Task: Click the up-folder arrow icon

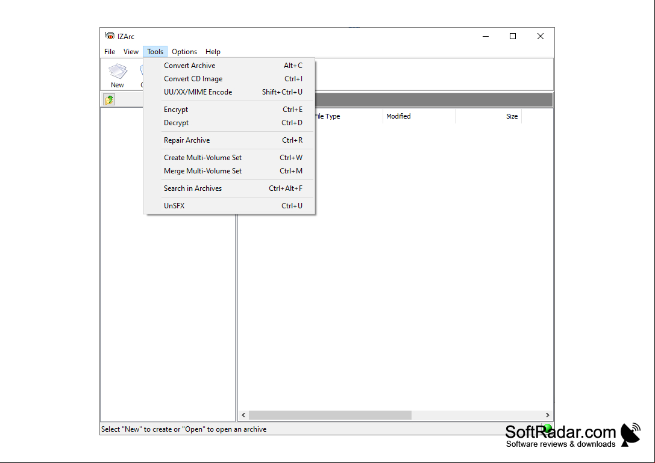Action: [x=110, y=100]
